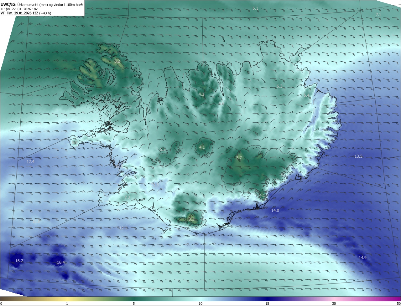The image size is (401, 306).
Task: Click the colour scale tick label 15
Action: (x=267, y=303)
